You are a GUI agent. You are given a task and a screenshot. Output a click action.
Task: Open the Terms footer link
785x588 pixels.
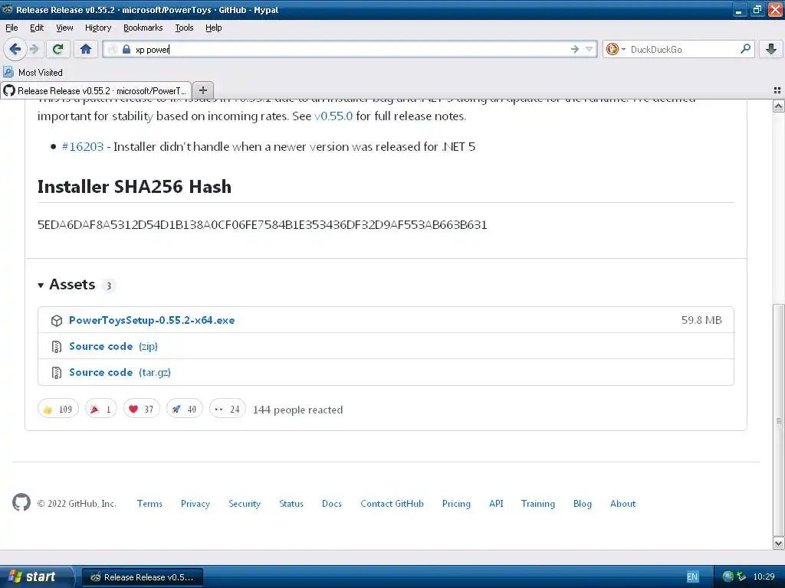click(149, 504)
